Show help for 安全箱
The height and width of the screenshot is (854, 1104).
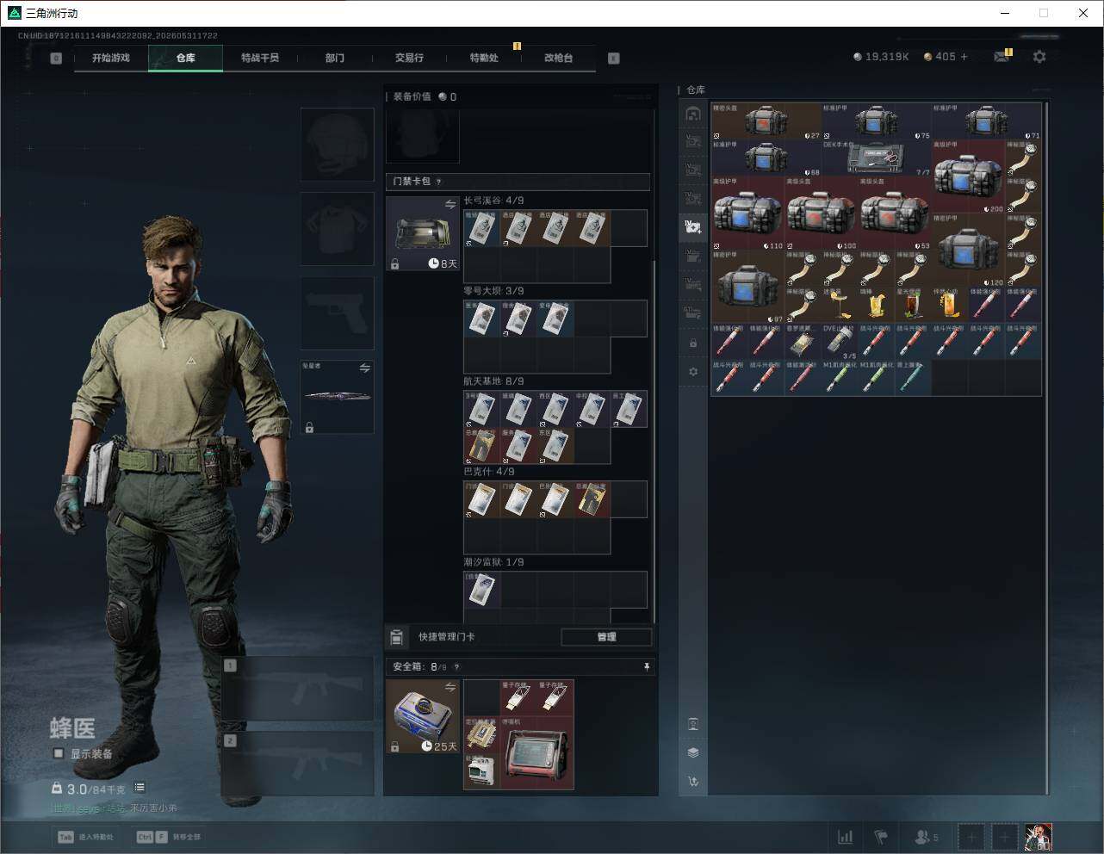tap(456, 667)
